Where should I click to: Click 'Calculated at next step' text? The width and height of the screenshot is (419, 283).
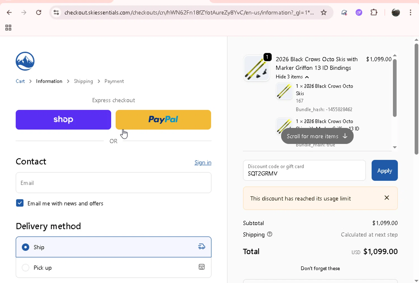pyautogui.click(x=369, y=235)
